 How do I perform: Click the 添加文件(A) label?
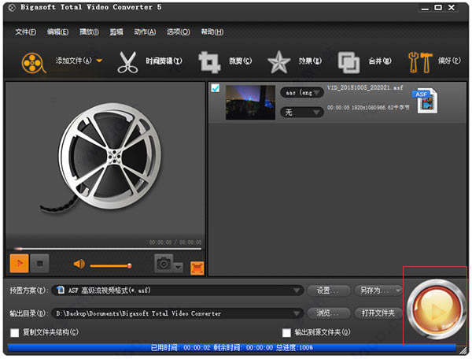(73, 61)
